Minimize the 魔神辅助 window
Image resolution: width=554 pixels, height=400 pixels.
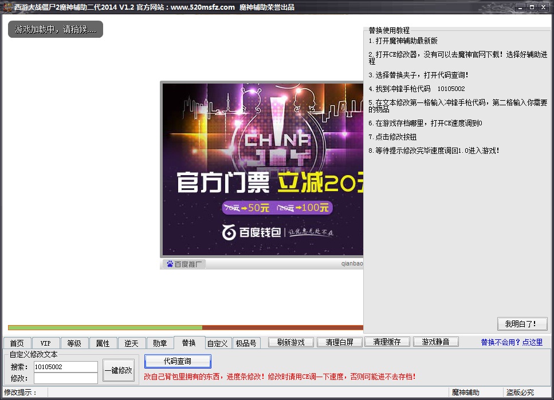520,7
